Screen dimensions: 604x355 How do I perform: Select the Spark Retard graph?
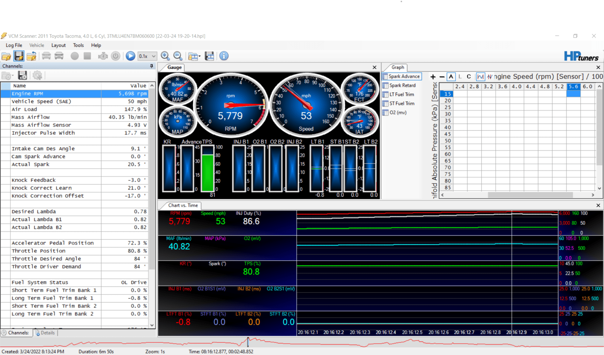click(399, 85)
